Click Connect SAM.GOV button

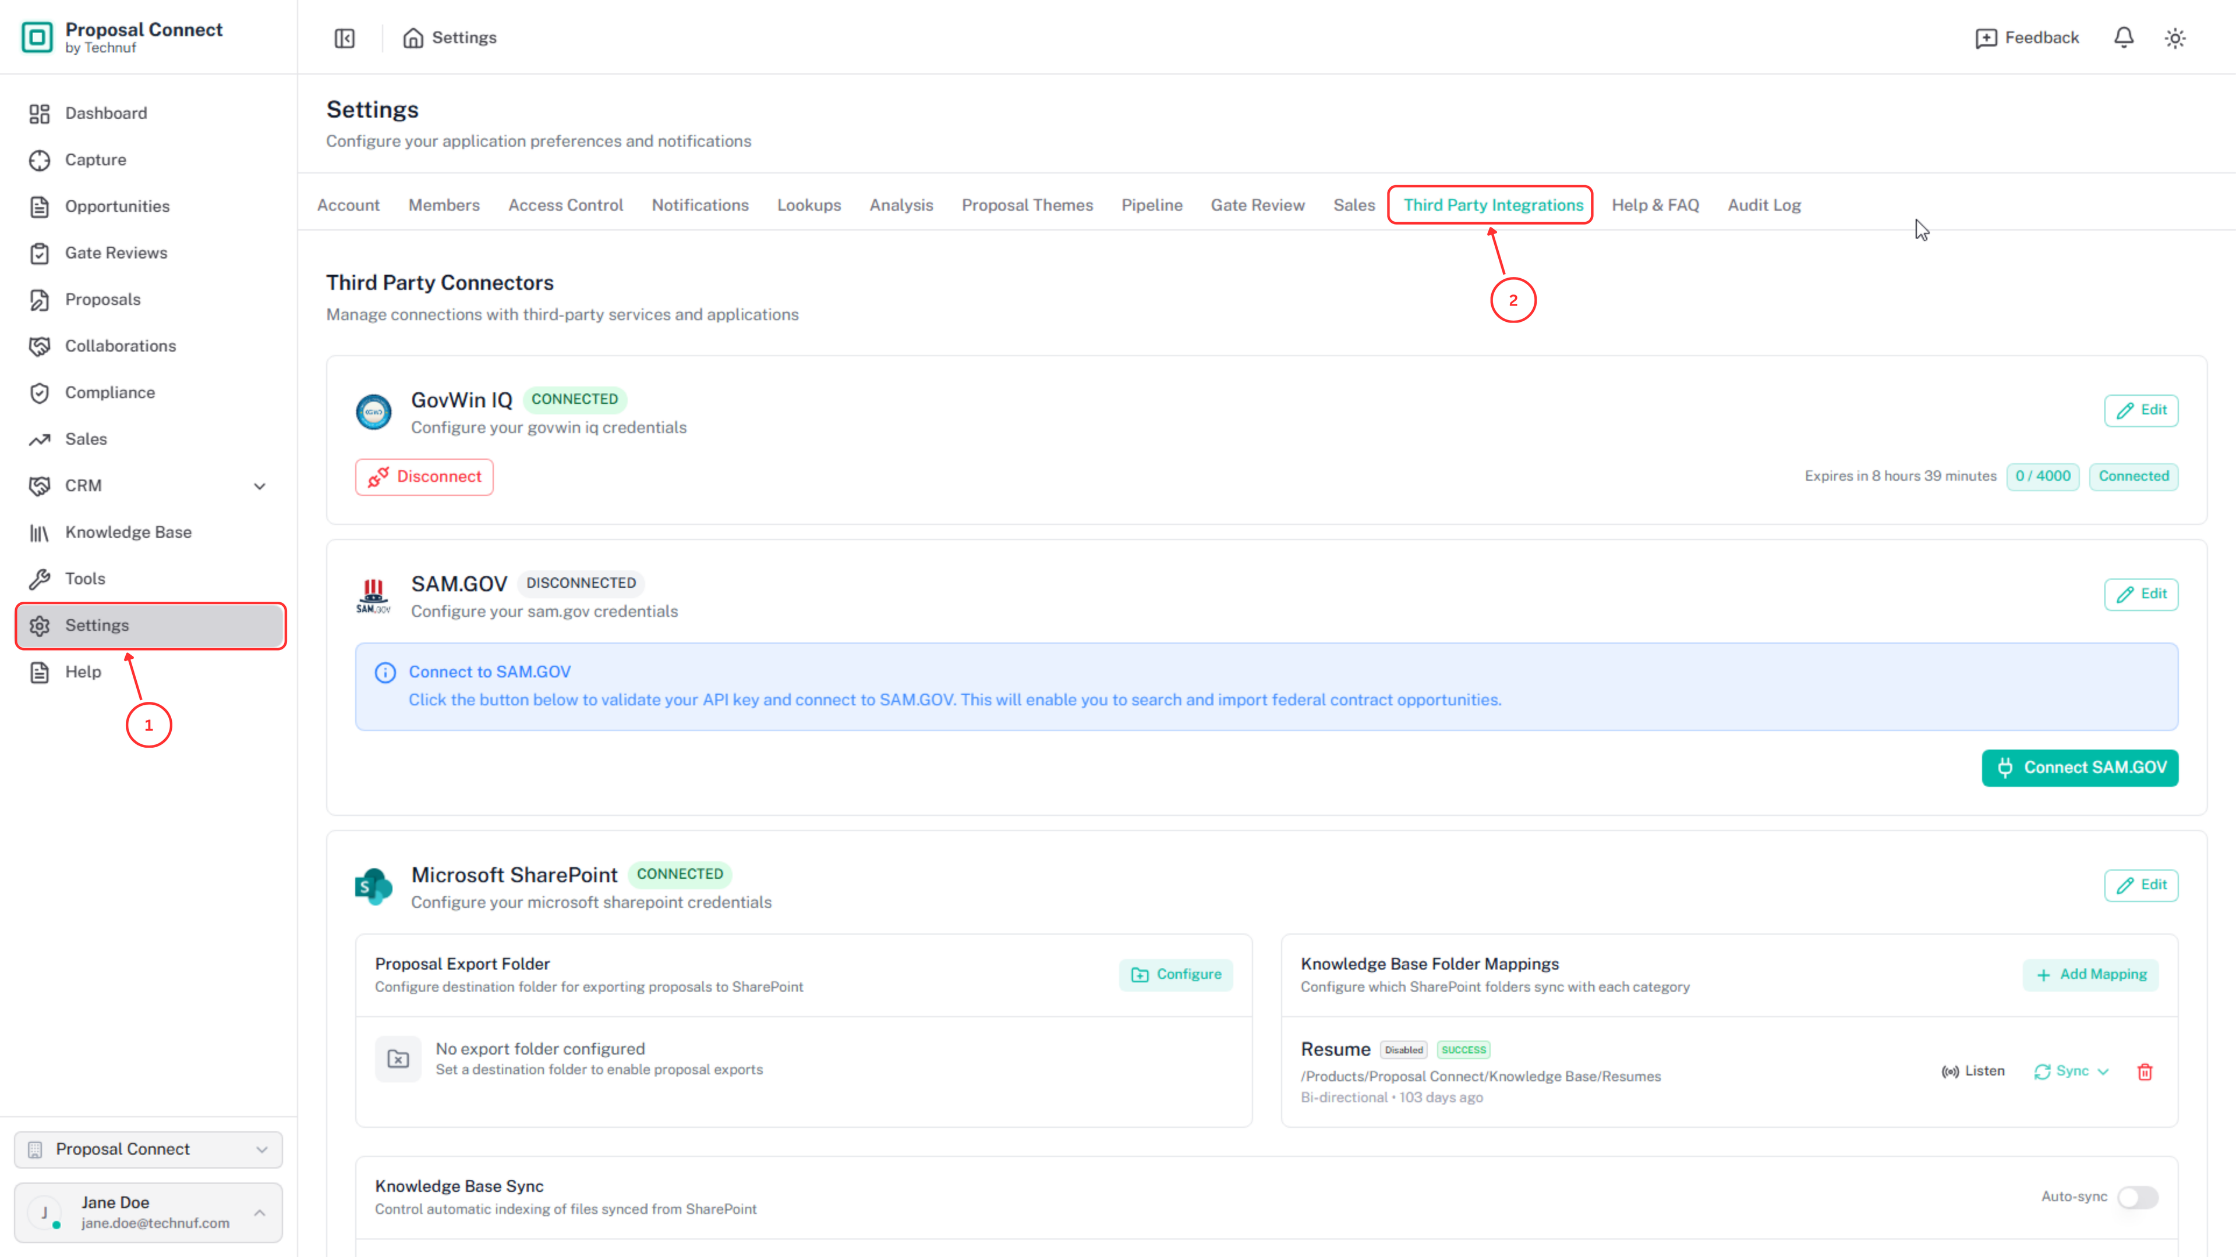point(2080,768)
